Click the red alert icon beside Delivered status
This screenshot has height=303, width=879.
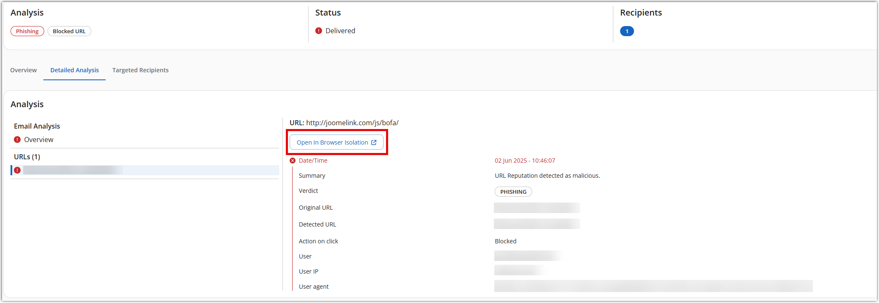pos(319,31)
